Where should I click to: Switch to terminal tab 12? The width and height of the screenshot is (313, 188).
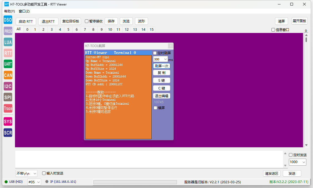(x=127, y=30)
